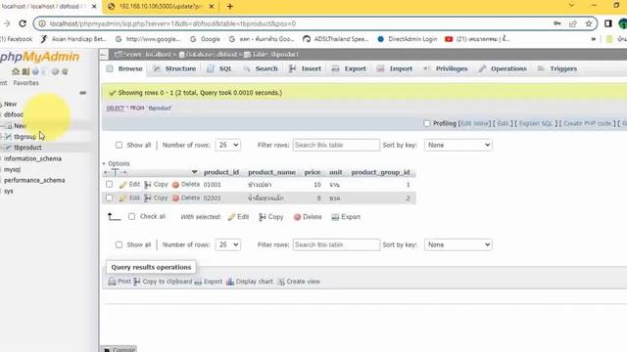Open the browser side panel icon

[x=608, y=23]
